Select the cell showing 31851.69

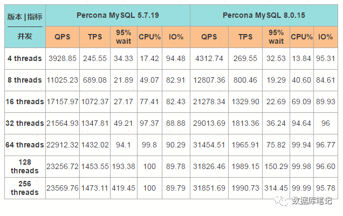pos(209,188)
